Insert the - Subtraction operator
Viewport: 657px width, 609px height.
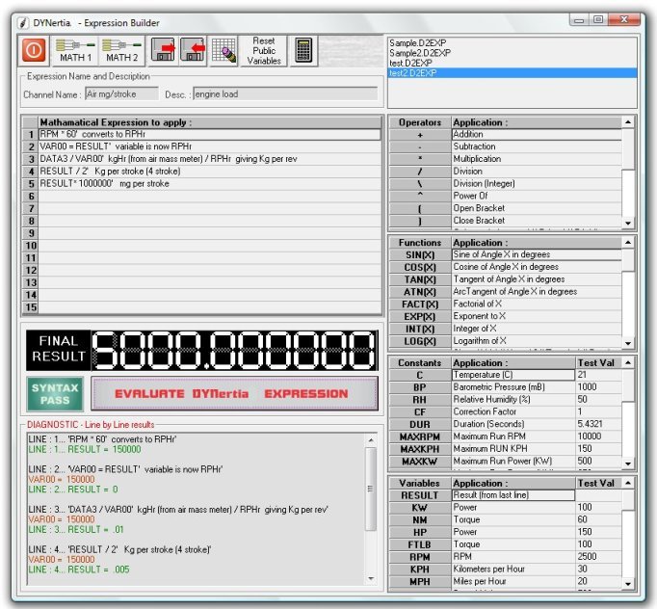click(420, 146)
